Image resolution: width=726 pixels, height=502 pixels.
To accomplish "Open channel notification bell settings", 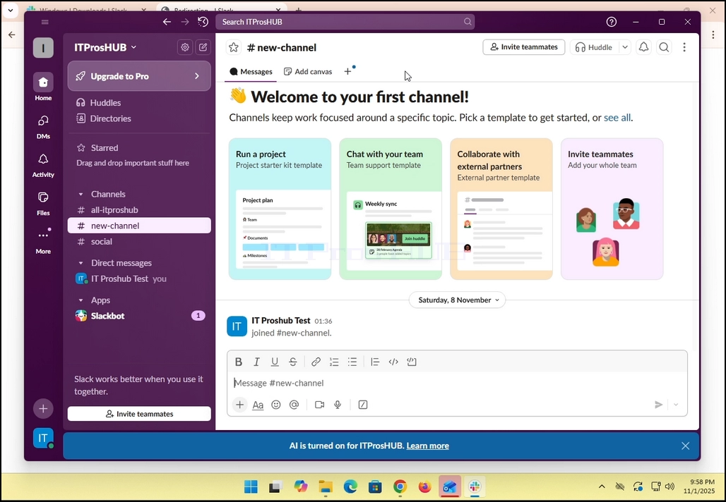I will tap(643, 47).
